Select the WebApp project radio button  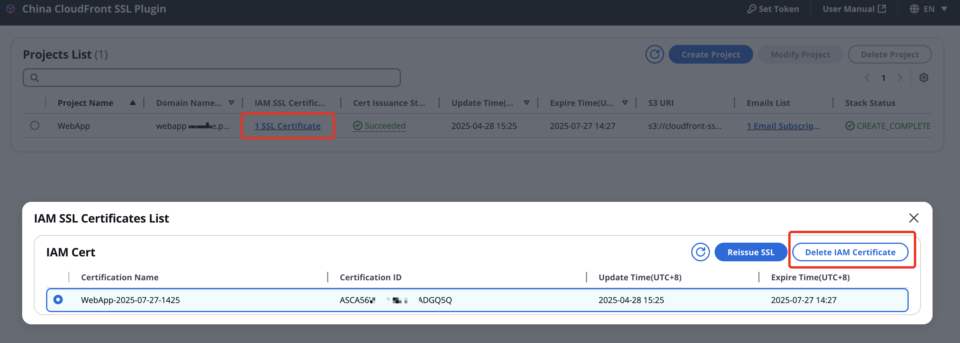35,125
